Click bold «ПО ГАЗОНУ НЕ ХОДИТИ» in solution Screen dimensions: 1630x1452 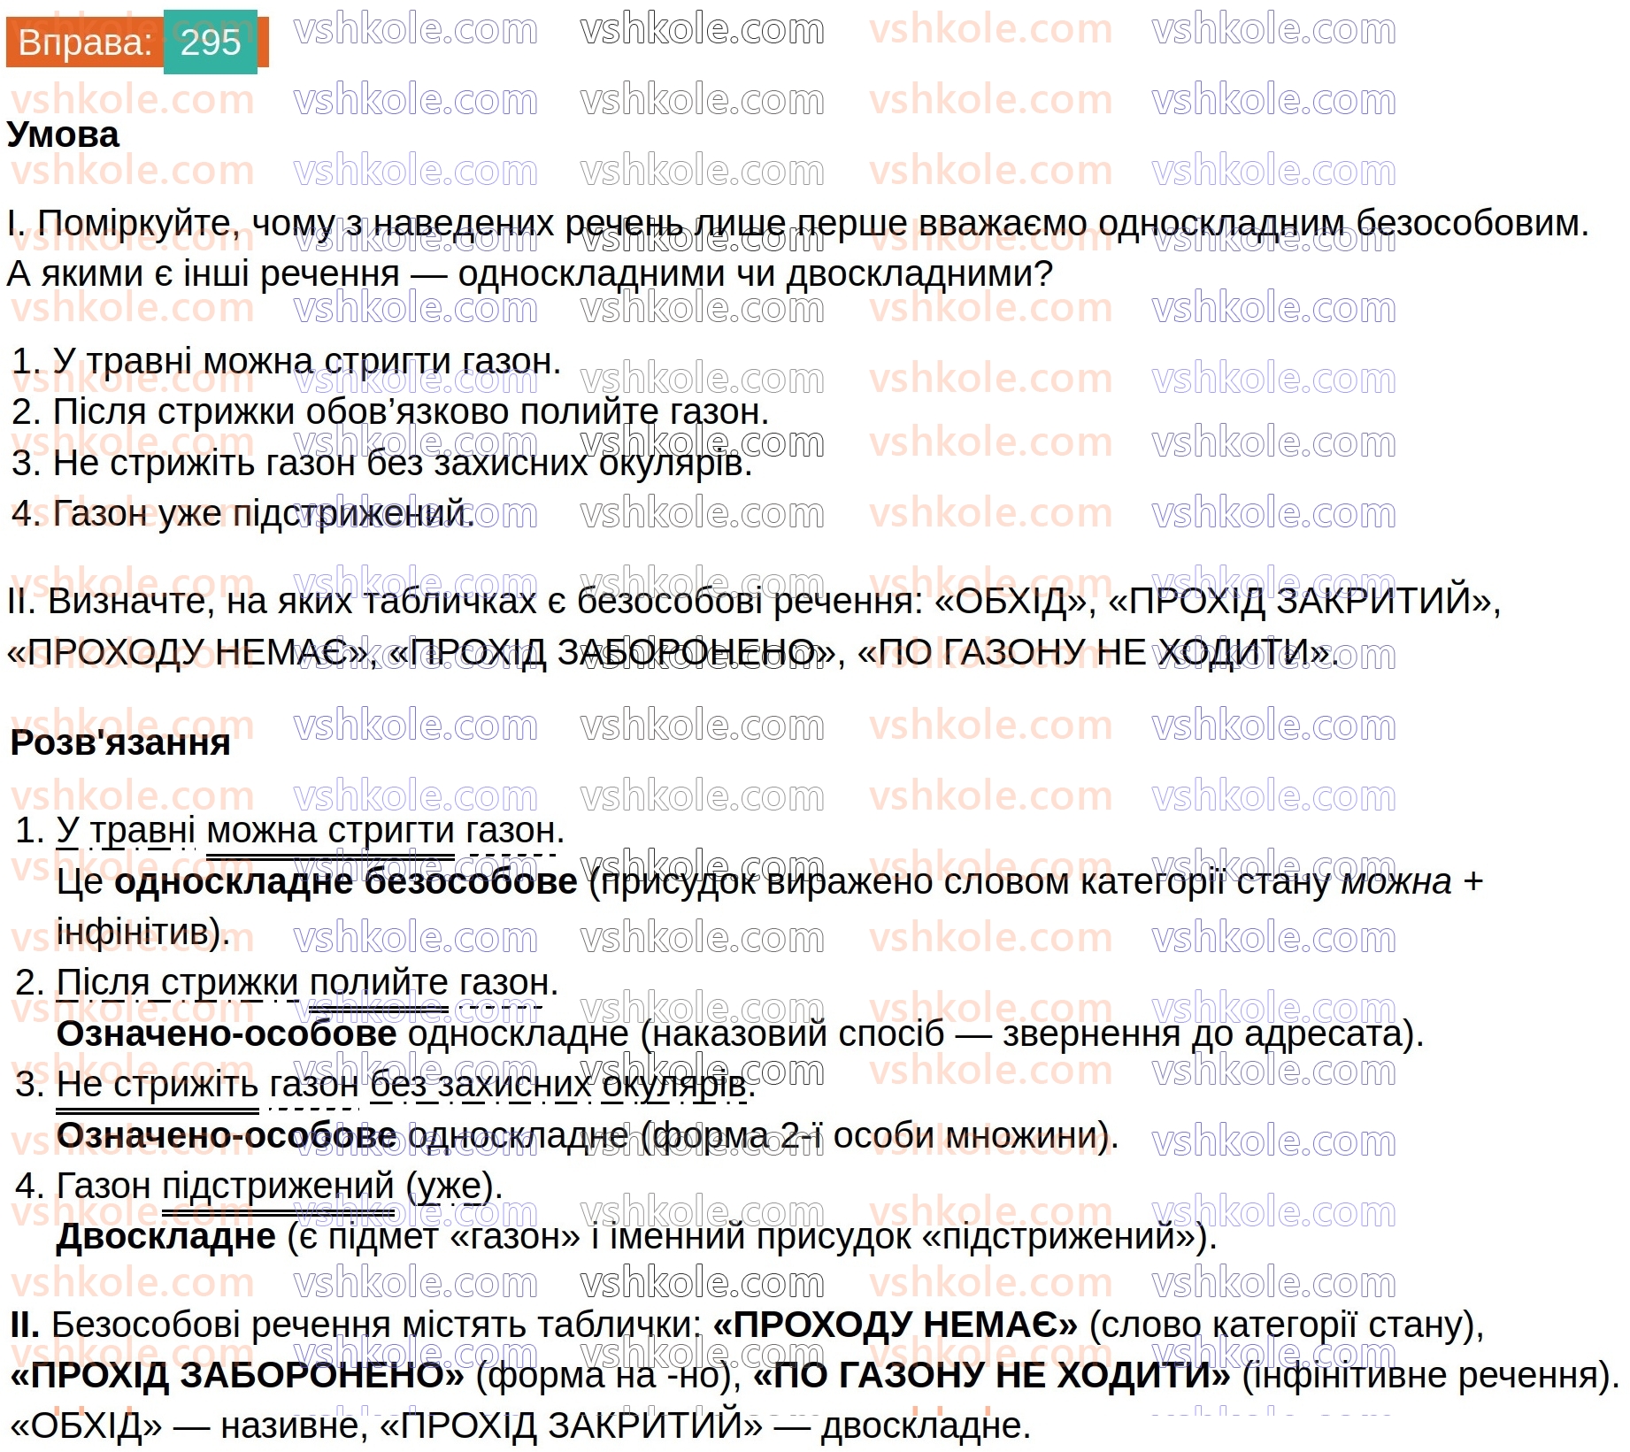(x=991, y=1376)
